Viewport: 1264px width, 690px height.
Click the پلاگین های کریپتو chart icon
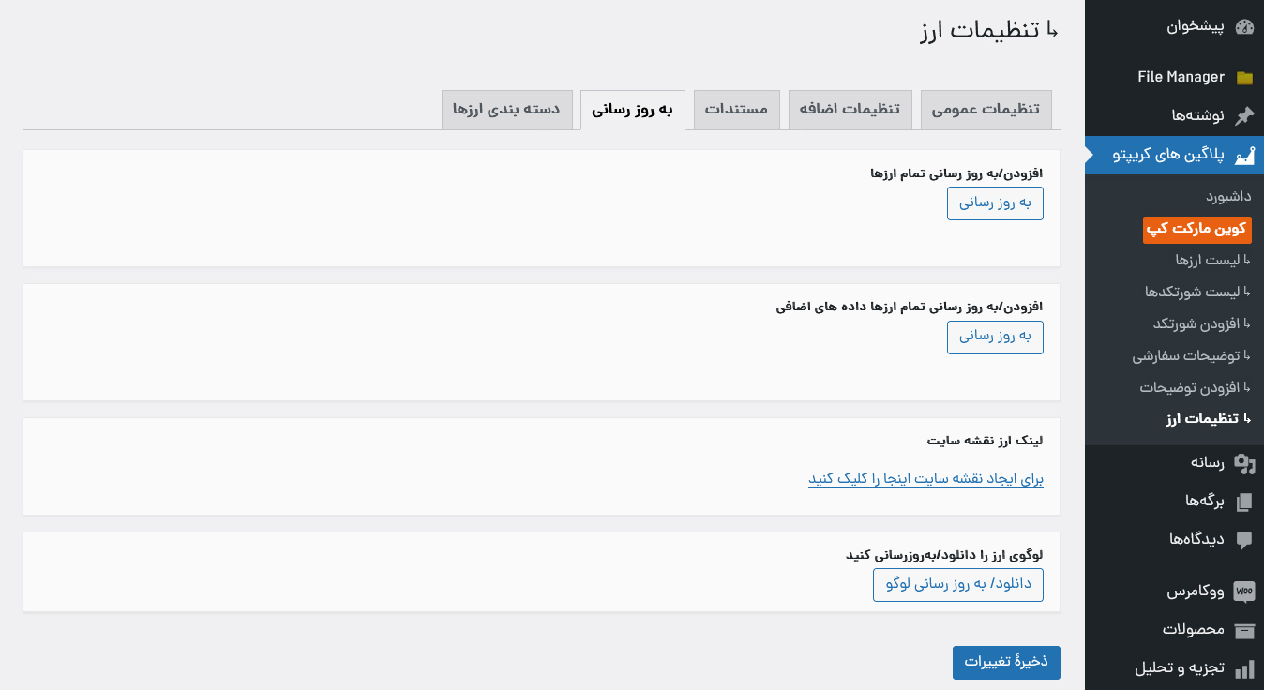pyautogui.click(x=1244, y=156)
